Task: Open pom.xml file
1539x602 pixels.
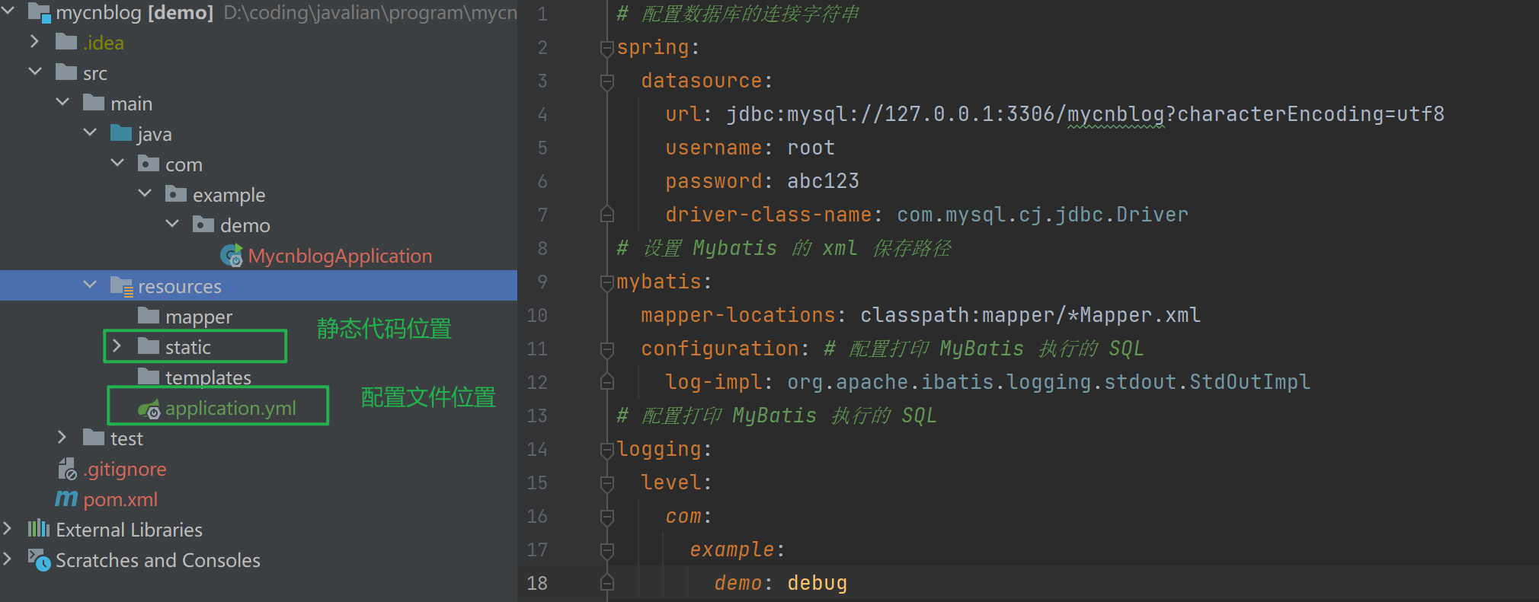Action: click(120, 499)
